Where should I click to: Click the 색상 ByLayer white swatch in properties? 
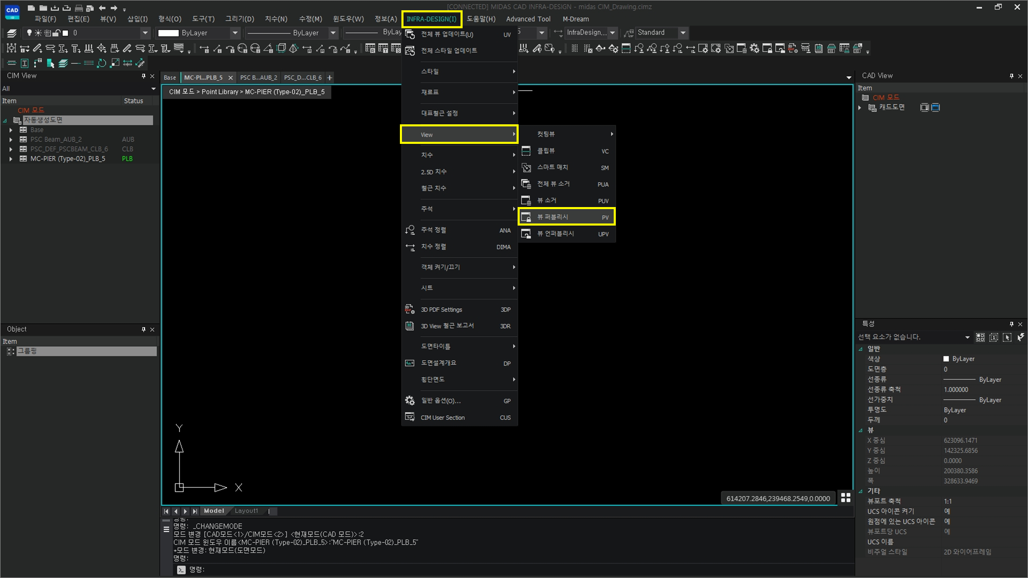(946, 359)
